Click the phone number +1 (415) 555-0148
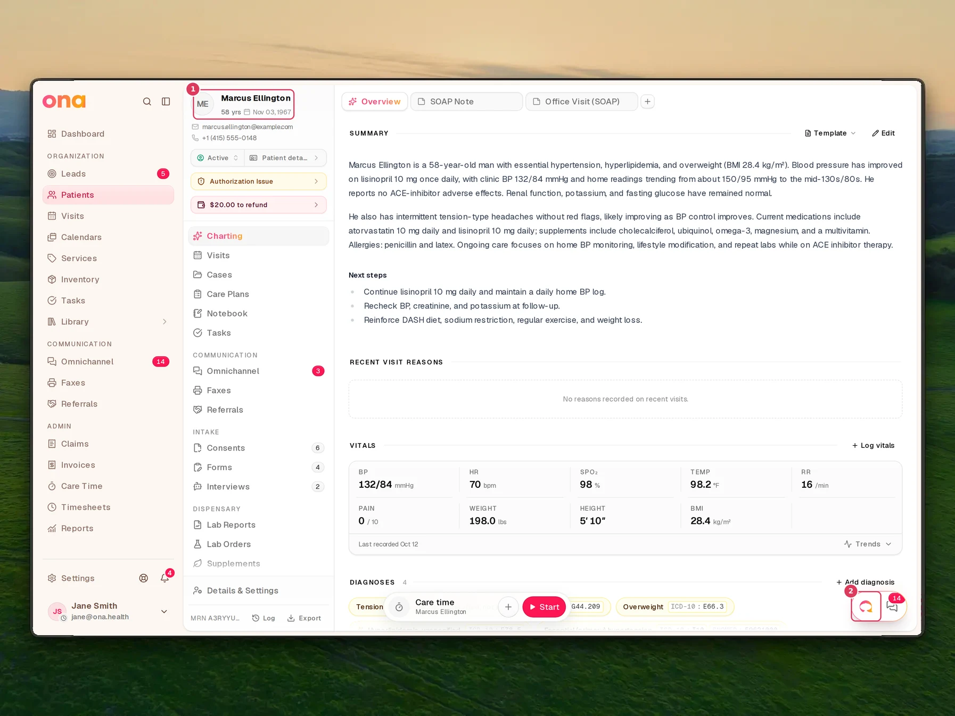955x716 pixels. pos(229,138)
